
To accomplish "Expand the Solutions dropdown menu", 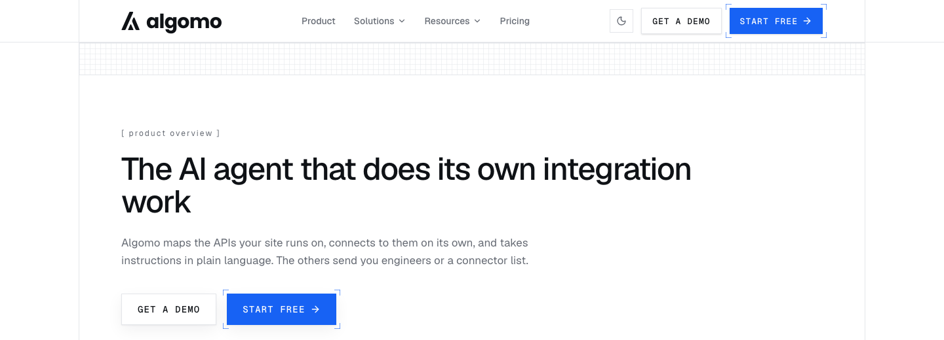I will [x=380, y=21].
